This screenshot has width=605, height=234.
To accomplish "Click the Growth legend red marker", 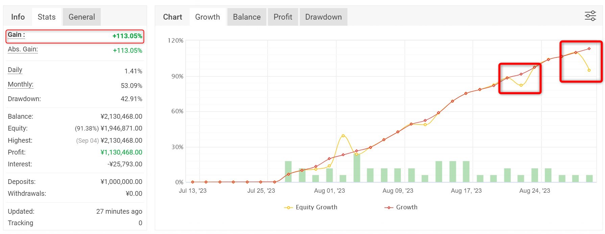I will pyautogui.click(x=389, y=208).
